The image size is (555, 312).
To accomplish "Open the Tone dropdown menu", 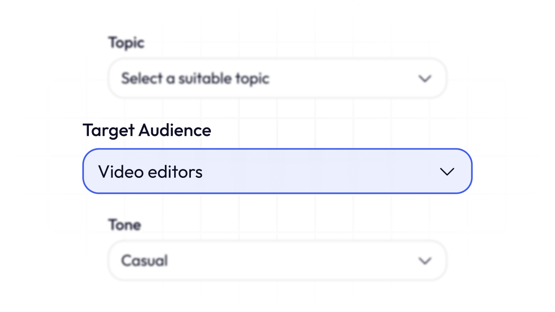I will tap(277, 261).
